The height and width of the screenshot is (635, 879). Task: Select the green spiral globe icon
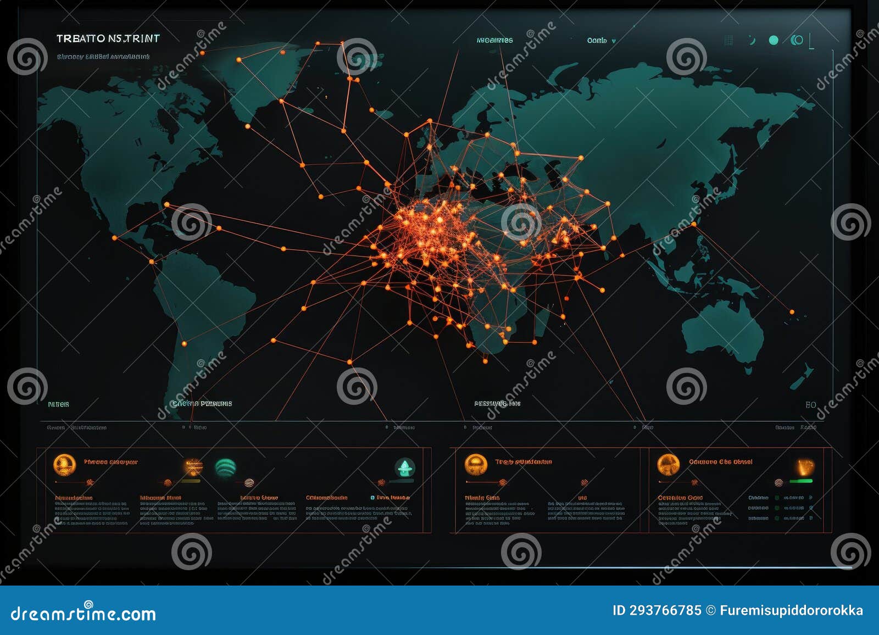click(x=225, y=467)
